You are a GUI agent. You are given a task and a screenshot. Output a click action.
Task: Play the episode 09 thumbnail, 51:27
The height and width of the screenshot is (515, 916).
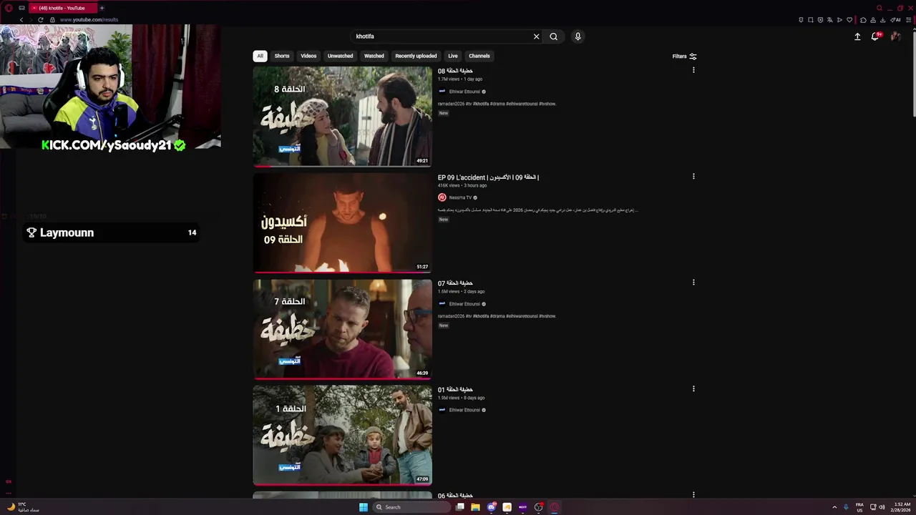click(342, 222)
